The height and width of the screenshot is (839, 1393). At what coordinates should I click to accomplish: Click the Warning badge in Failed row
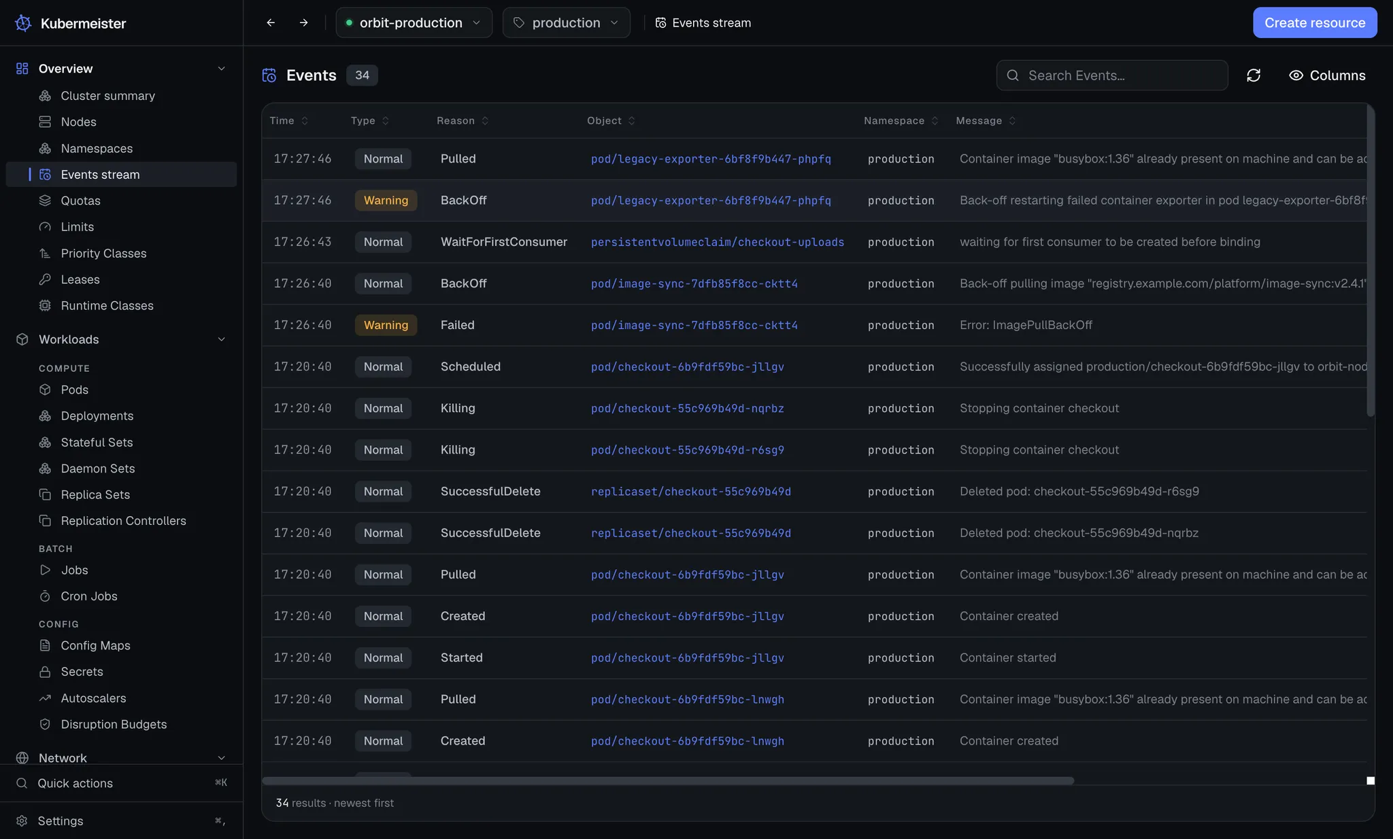[x=386, y=325]
